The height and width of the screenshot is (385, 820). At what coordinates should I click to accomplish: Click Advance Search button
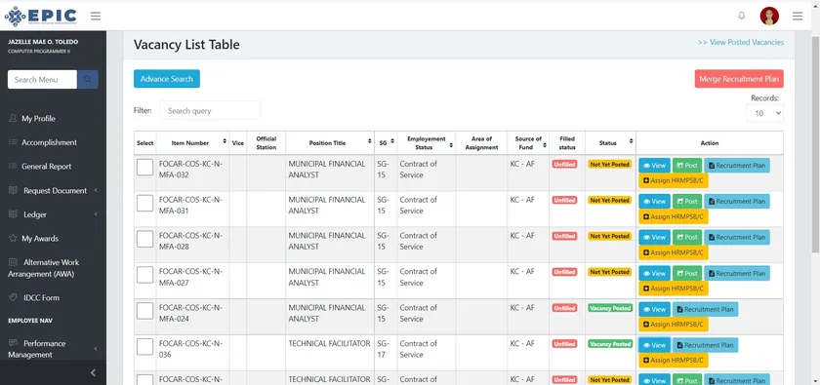click(x=167, y=79)
